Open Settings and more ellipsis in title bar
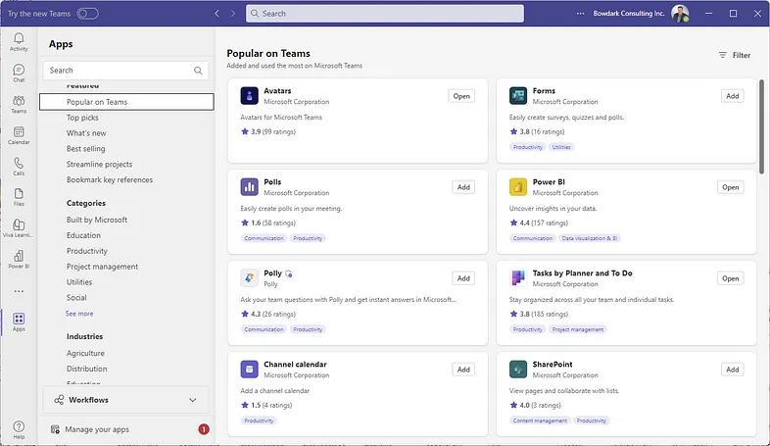770x446 pixels. coord(580,14)
